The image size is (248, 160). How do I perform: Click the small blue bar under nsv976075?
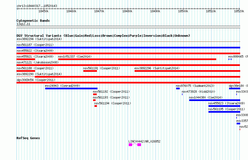tap(178, 88)
